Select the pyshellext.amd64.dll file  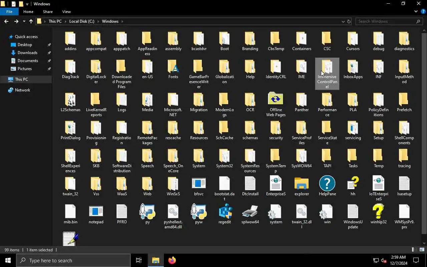click(173, 217)
